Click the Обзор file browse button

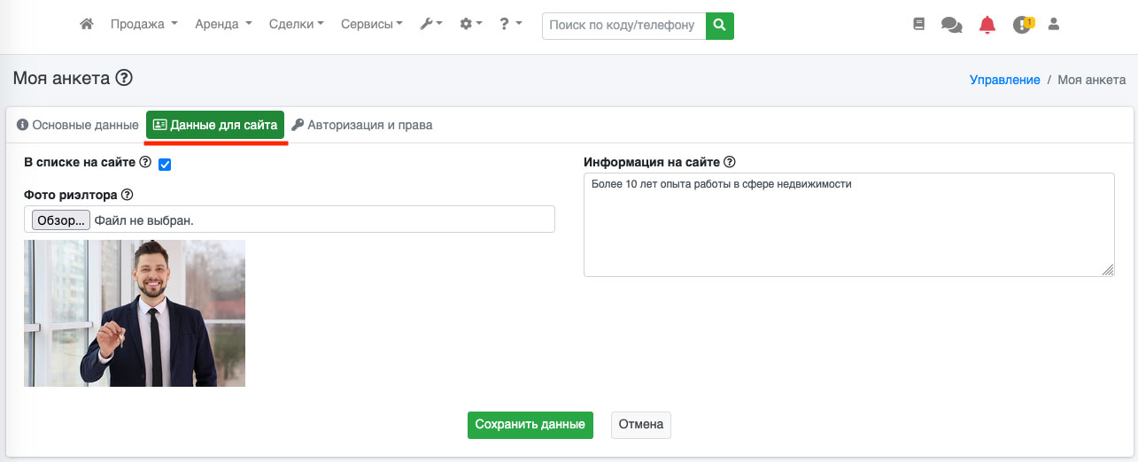[x=61, y=220]
